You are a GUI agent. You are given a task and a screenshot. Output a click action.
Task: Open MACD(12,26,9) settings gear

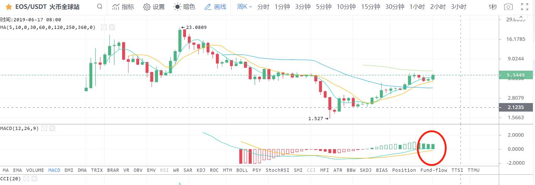click(44, 128)
